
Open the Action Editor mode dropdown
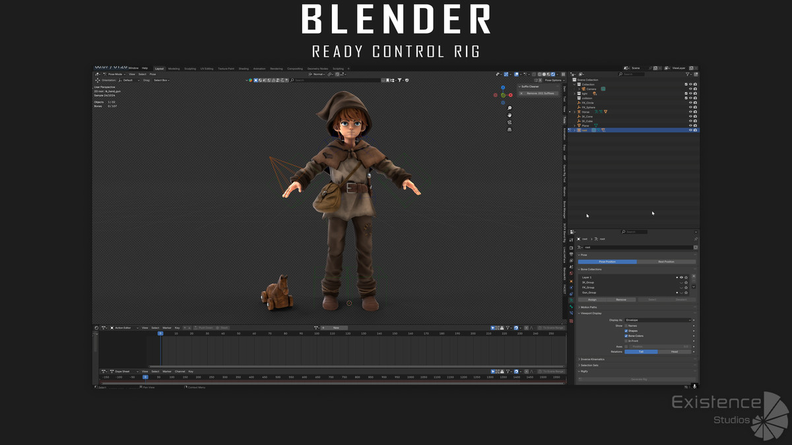tap(122, 328)
